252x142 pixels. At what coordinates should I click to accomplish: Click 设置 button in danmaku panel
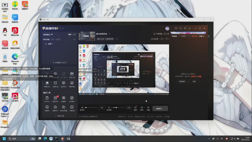pos(194,81)
